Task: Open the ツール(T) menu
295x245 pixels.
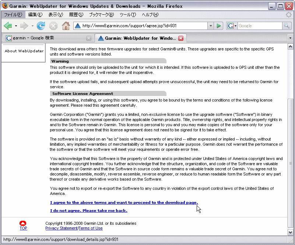Action: pyautogui.click(x=128, y=15)
